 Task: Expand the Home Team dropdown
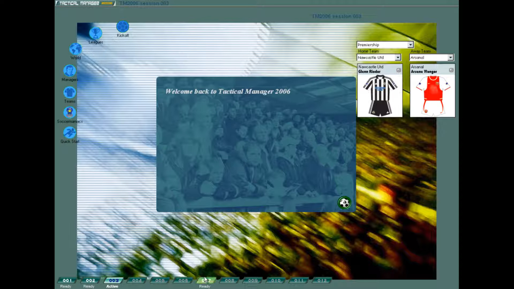pos(398,58)
